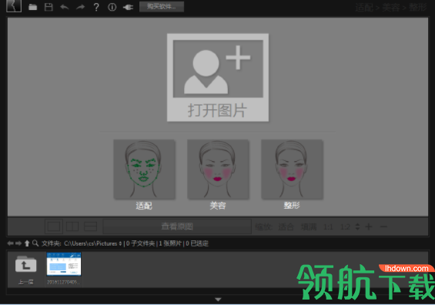Go to the 适配 breadcrumb step
Screen dimensions: 435x305
(364, 8)
